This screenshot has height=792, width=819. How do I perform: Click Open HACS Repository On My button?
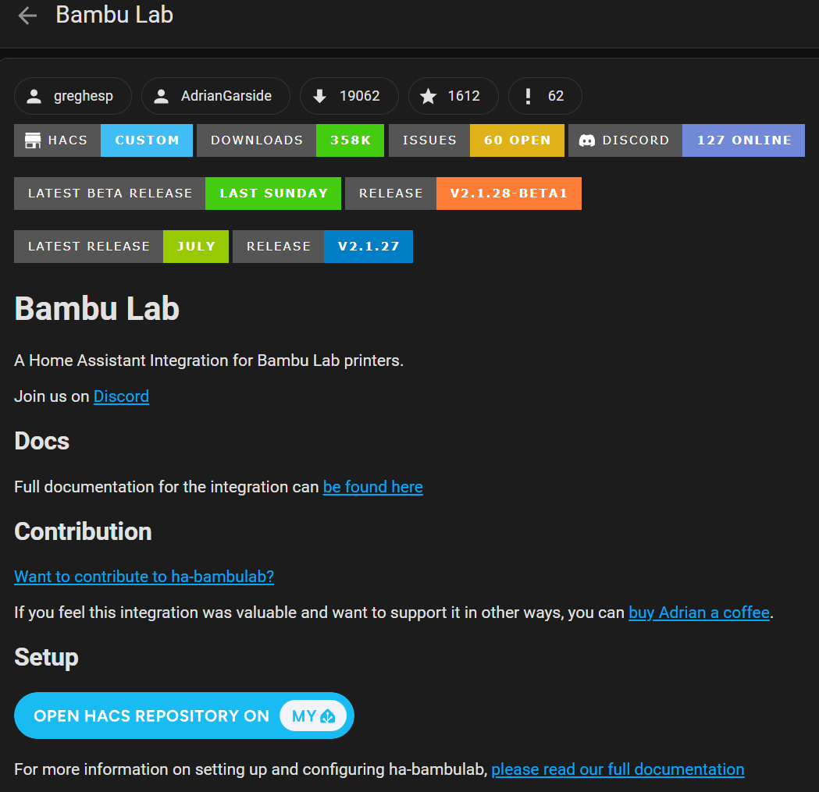click(x=184, y=716)
